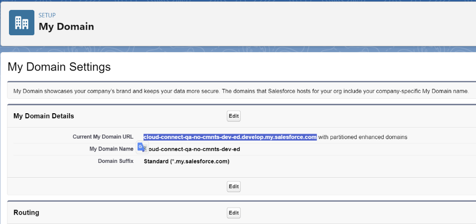Click 'with partitioned enhanced domains' text
This screenshot has height=224, width=476.
363,137
